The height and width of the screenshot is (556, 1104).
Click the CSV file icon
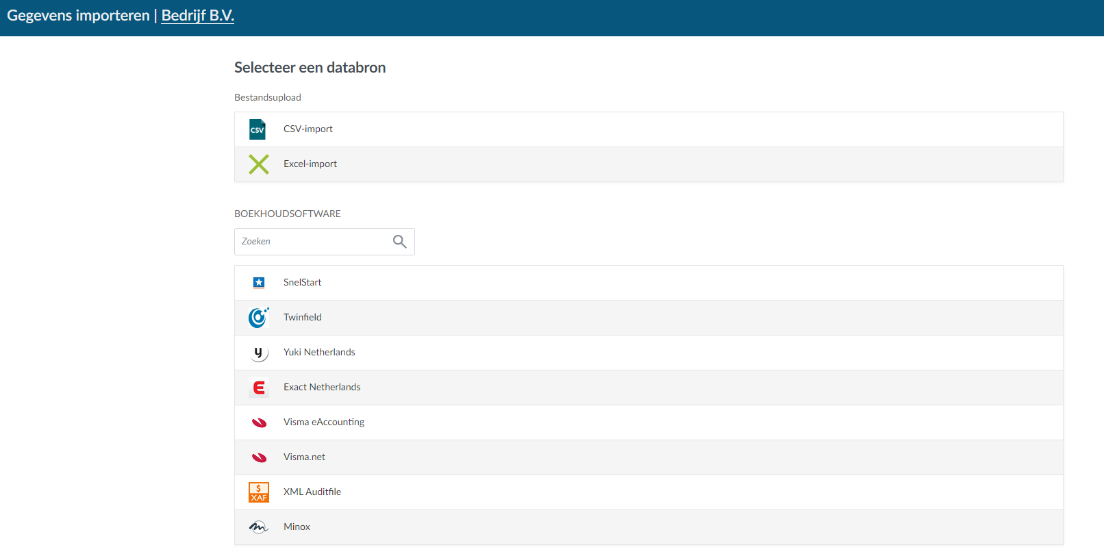tap(258, 129)
